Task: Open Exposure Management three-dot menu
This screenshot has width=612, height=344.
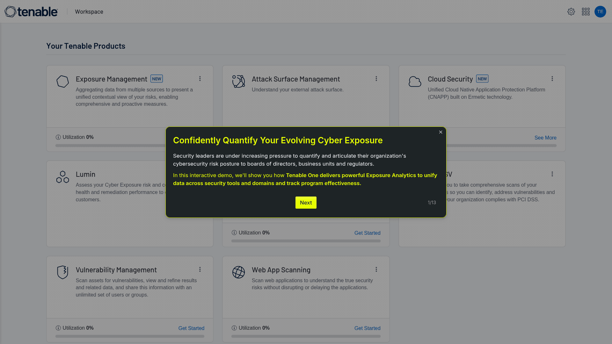Action: point(200,79)
